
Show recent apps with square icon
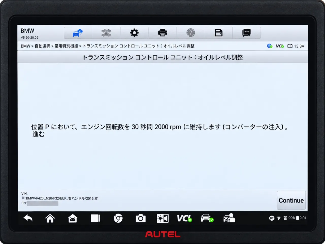[x=95, y=218]
